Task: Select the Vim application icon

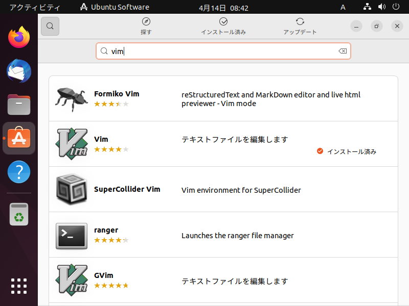Action: [x=72, y=144]
